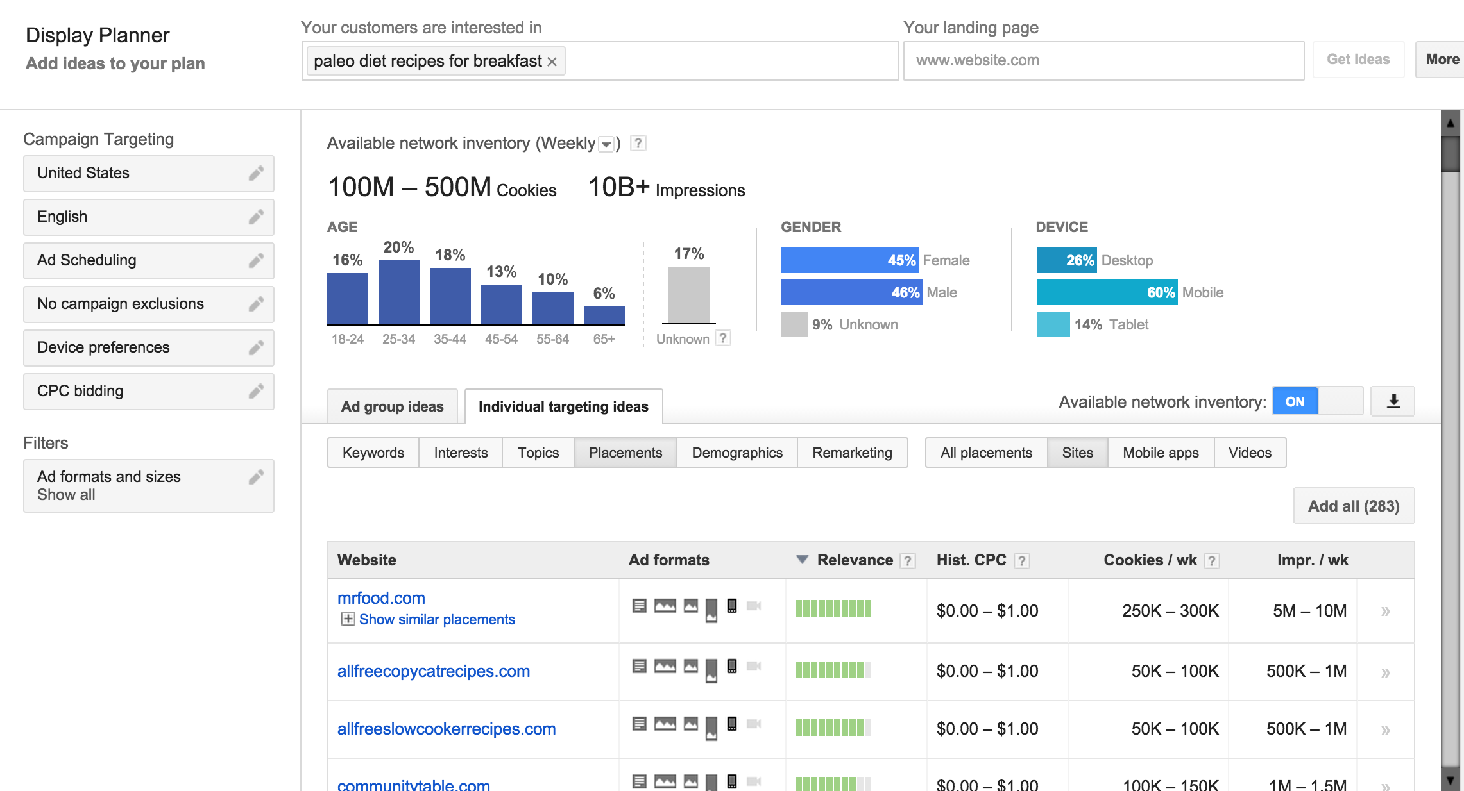Click the 25-34 age bar
The height and width of the screenshot is (791, 1464).
coord(399,292)
